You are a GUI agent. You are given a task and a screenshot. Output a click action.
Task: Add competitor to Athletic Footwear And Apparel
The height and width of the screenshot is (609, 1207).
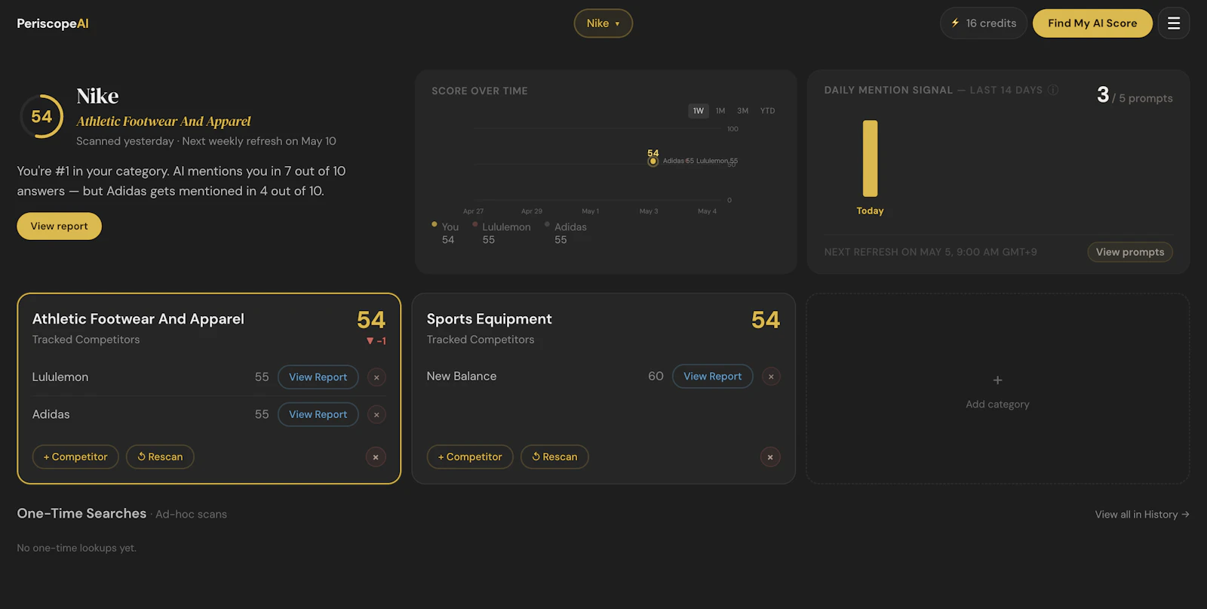point(75,457)
